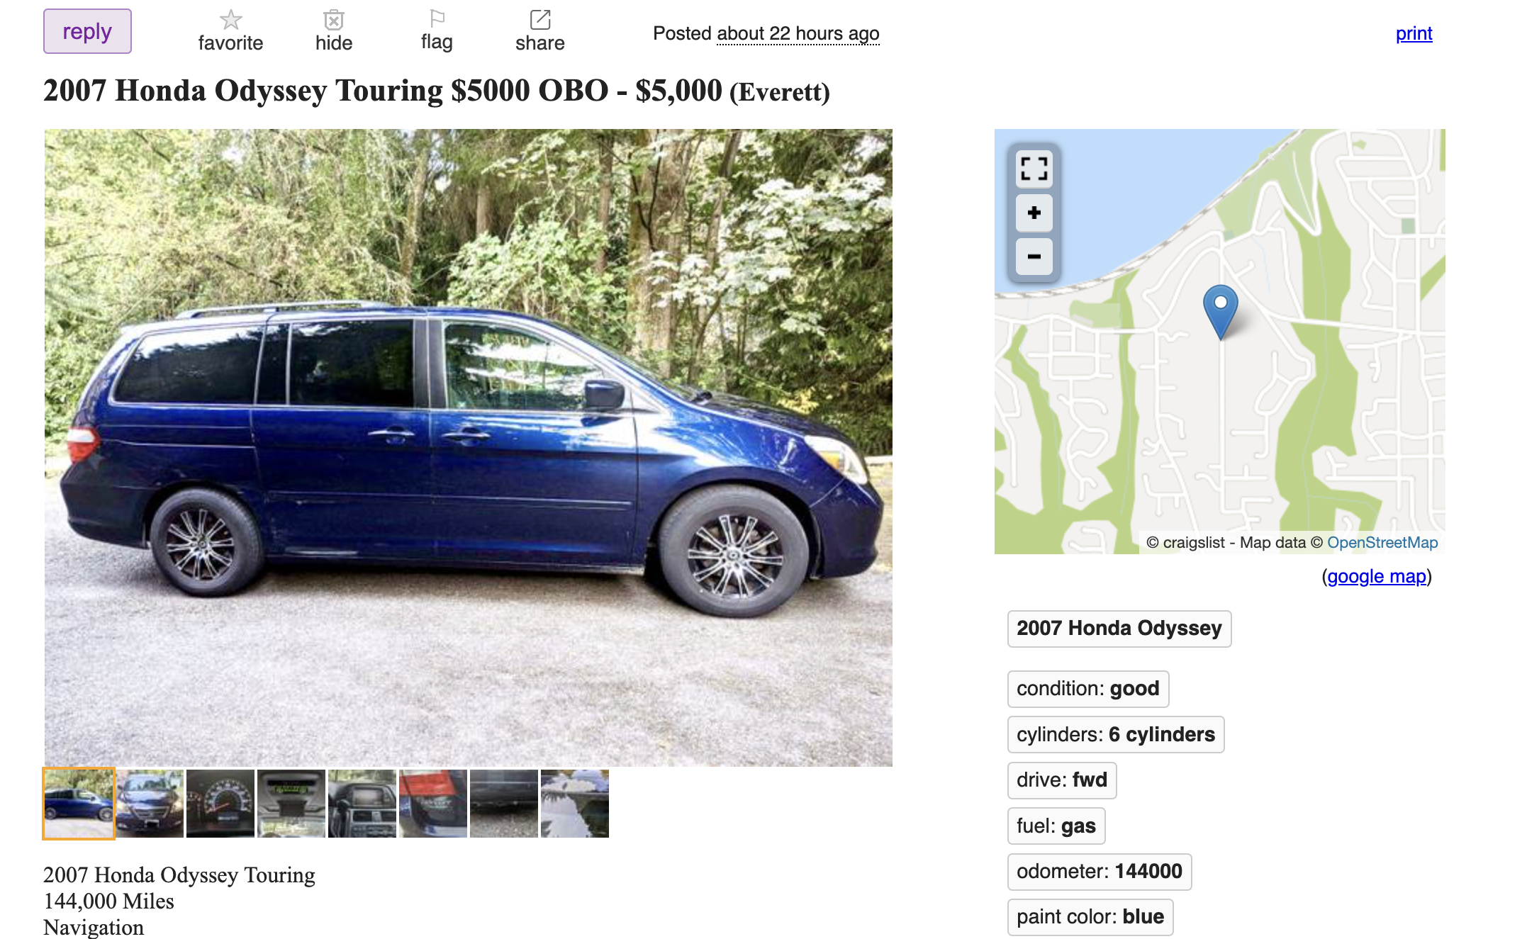Open the share icon
This screenshot has width=1527, height=939.
tap(540, 20)
